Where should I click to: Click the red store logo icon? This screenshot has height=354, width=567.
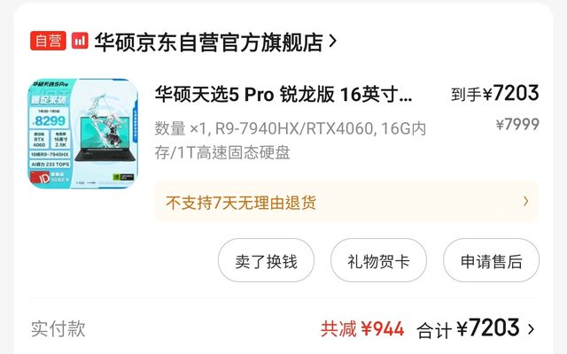(80, 41)
